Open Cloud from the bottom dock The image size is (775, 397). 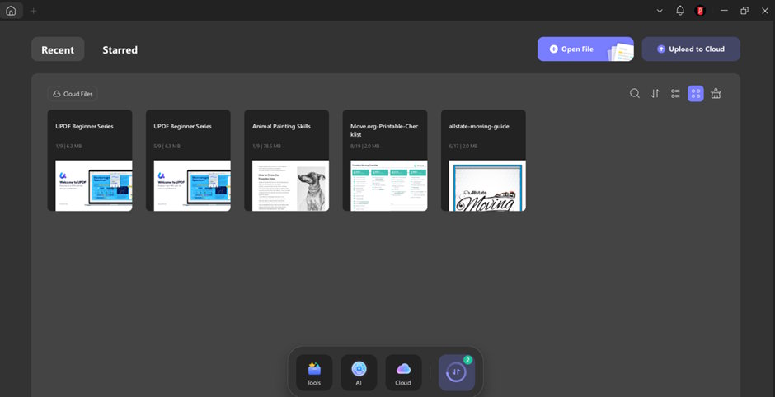[403, 372]
